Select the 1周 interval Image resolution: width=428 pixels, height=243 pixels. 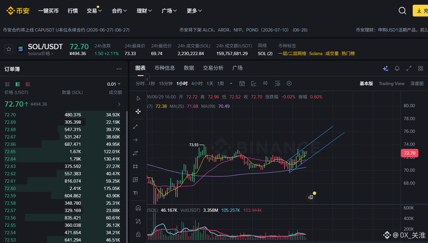[x=220, y=84]
